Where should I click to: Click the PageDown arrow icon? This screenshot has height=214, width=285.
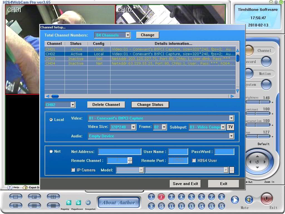pyautogui.click(x=78, y=203)
